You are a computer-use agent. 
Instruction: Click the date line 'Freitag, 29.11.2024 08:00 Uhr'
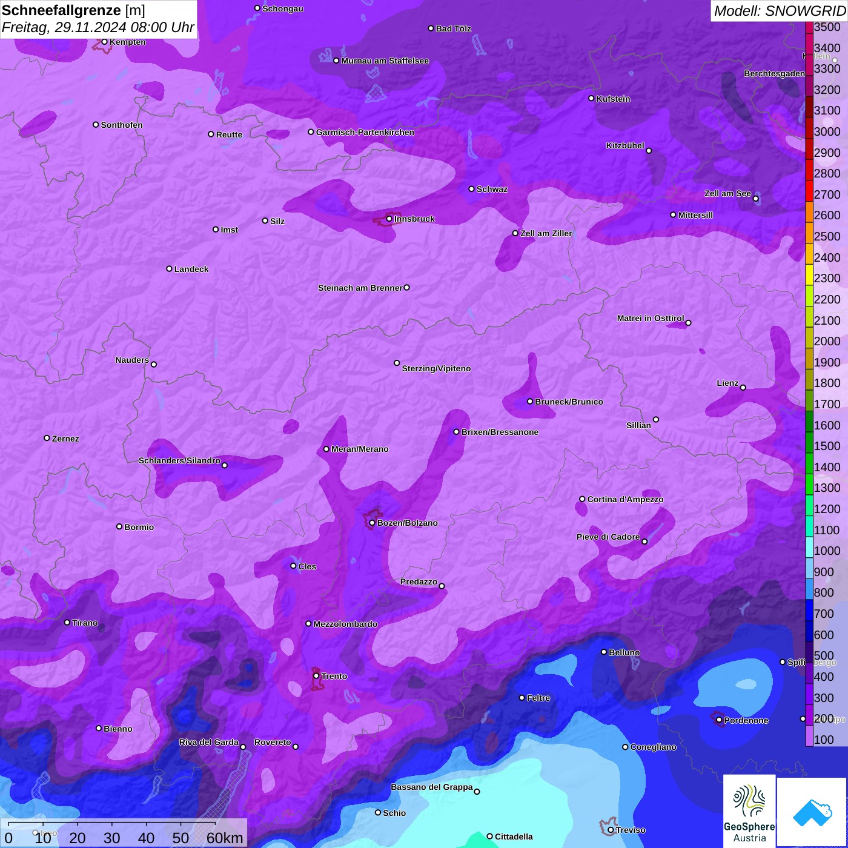98,28
